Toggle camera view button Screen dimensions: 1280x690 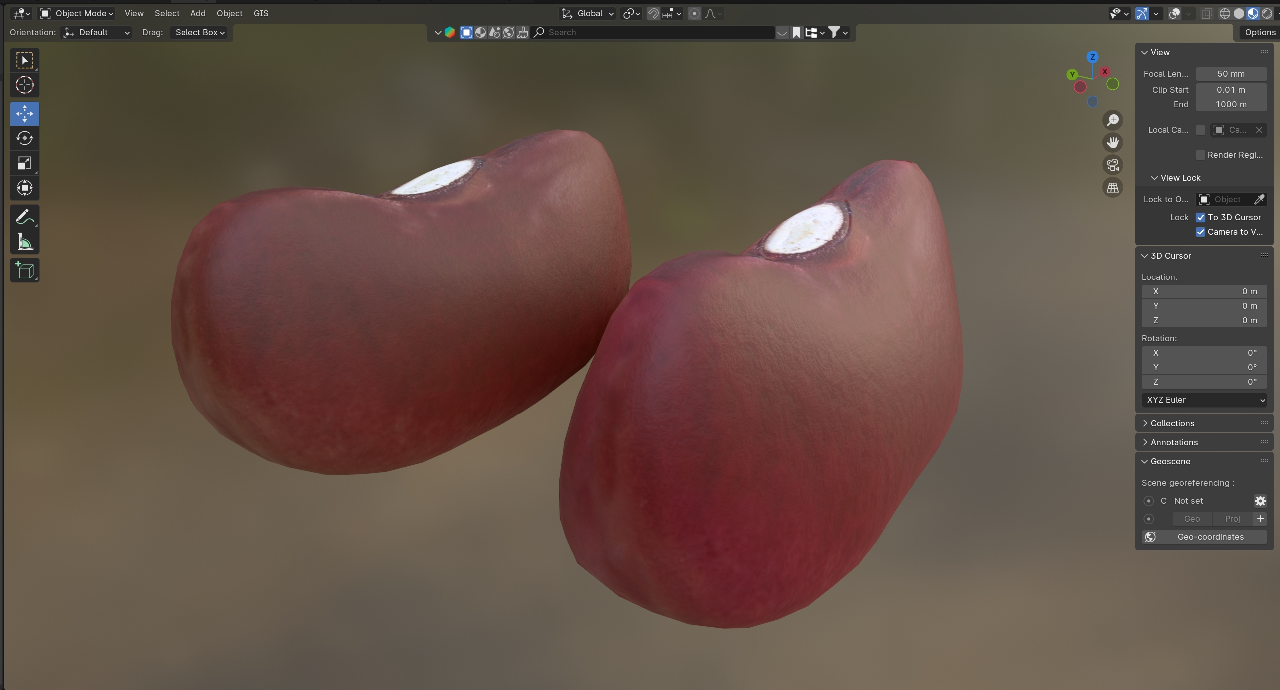point(1112,165)
